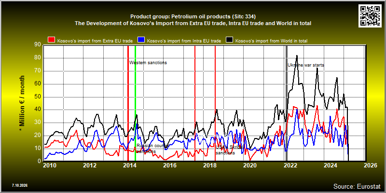Click the x-axis label 2010

(50, 165)
